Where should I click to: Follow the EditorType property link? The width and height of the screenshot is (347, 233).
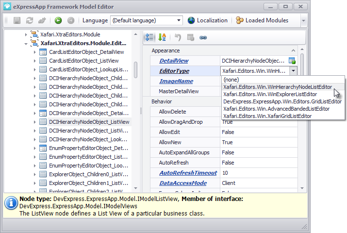tap(174, 71)
